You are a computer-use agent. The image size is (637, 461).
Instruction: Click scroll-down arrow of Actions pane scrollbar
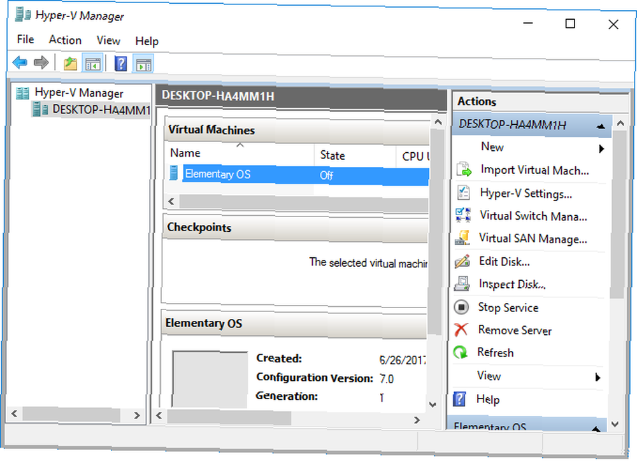pyautogui.click(x=615, y=424)
